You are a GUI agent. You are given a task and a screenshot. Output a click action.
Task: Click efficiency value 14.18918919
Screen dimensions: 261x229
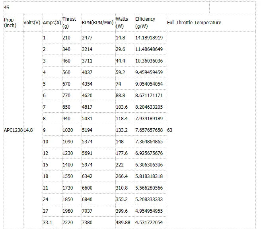[x=149, y=38]
